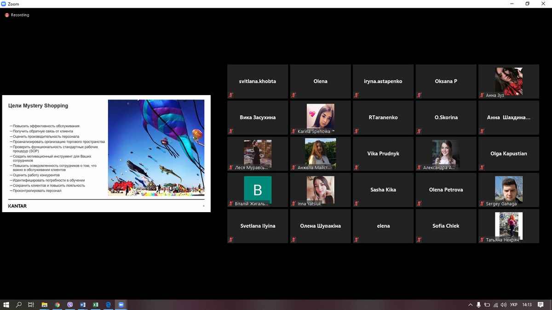Open the Windows Start menu
This screenshot has width=552, height=310.
point(6,304)
